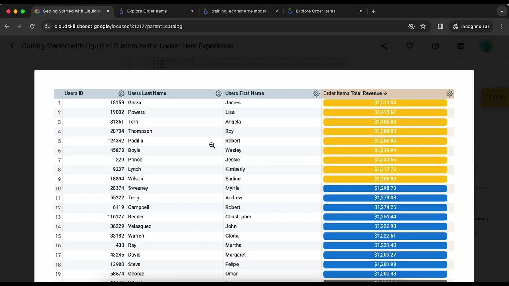Select first name Kimberly cell
Screen dimensions: 509x286
[x=235, y=169]
